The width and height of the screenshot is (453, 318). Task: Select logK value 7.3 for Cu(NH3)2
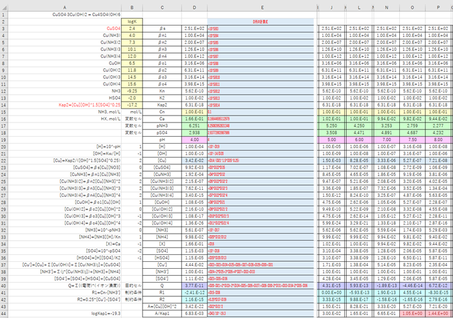coord(132,42)
